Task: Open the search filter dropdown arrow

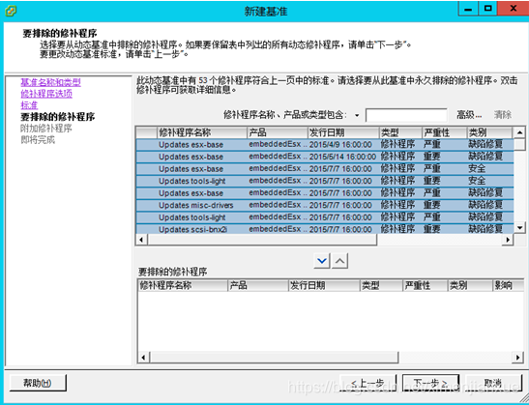Action: pyautogui.click(x=357, y=116)
